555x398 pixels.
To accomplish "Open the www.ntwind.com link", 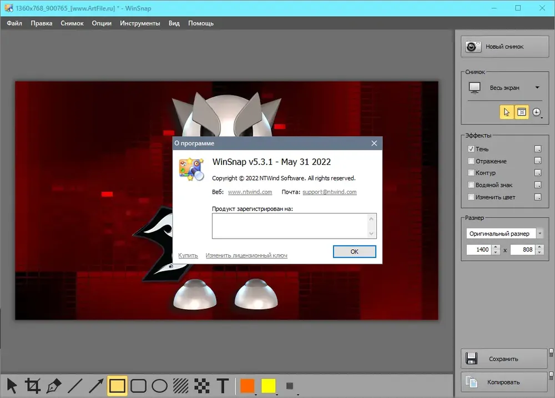I will (x=250, y=192).
